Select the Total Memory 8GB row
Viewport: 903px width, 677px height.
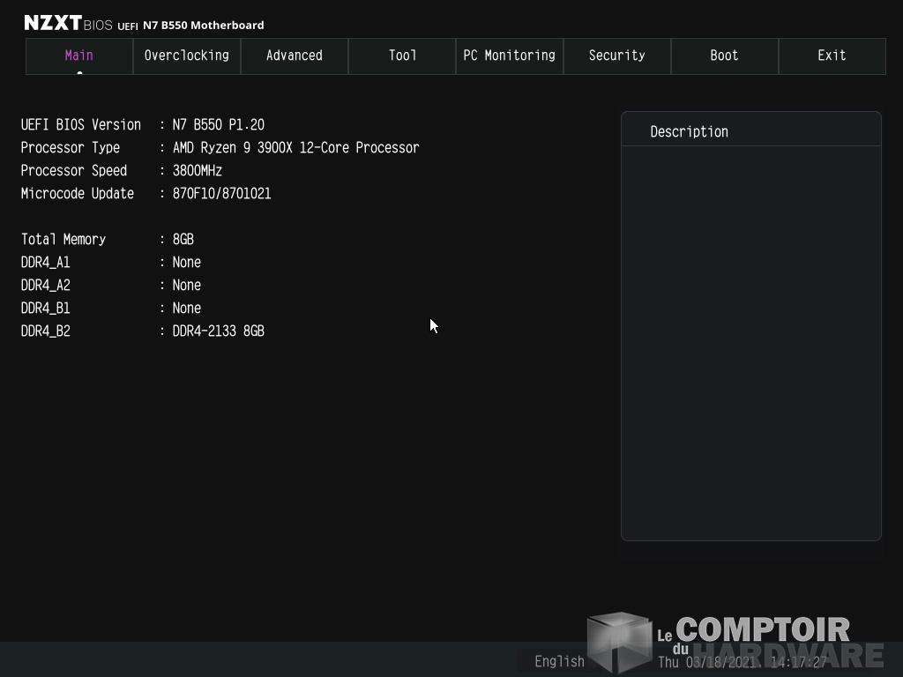coord(108,240)
